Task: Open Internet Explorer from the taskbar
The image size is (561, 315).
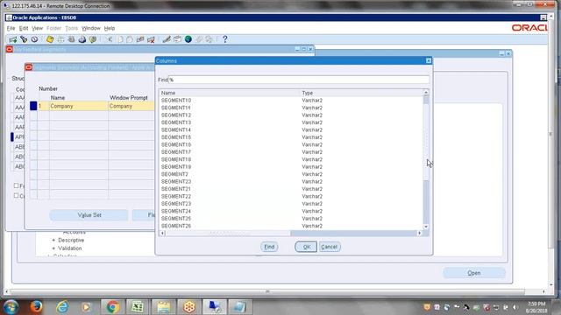Action: coord(62,307)
